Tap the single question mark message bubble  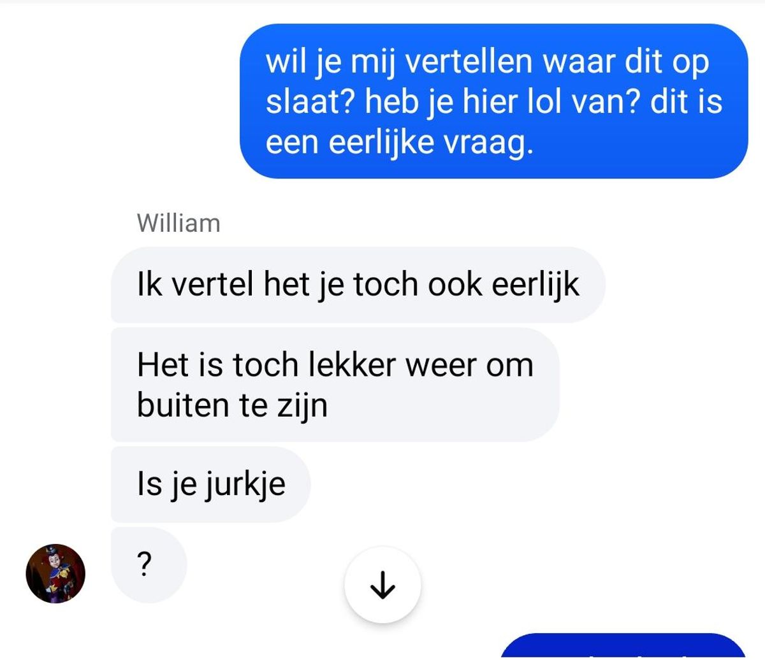(149, 565)
